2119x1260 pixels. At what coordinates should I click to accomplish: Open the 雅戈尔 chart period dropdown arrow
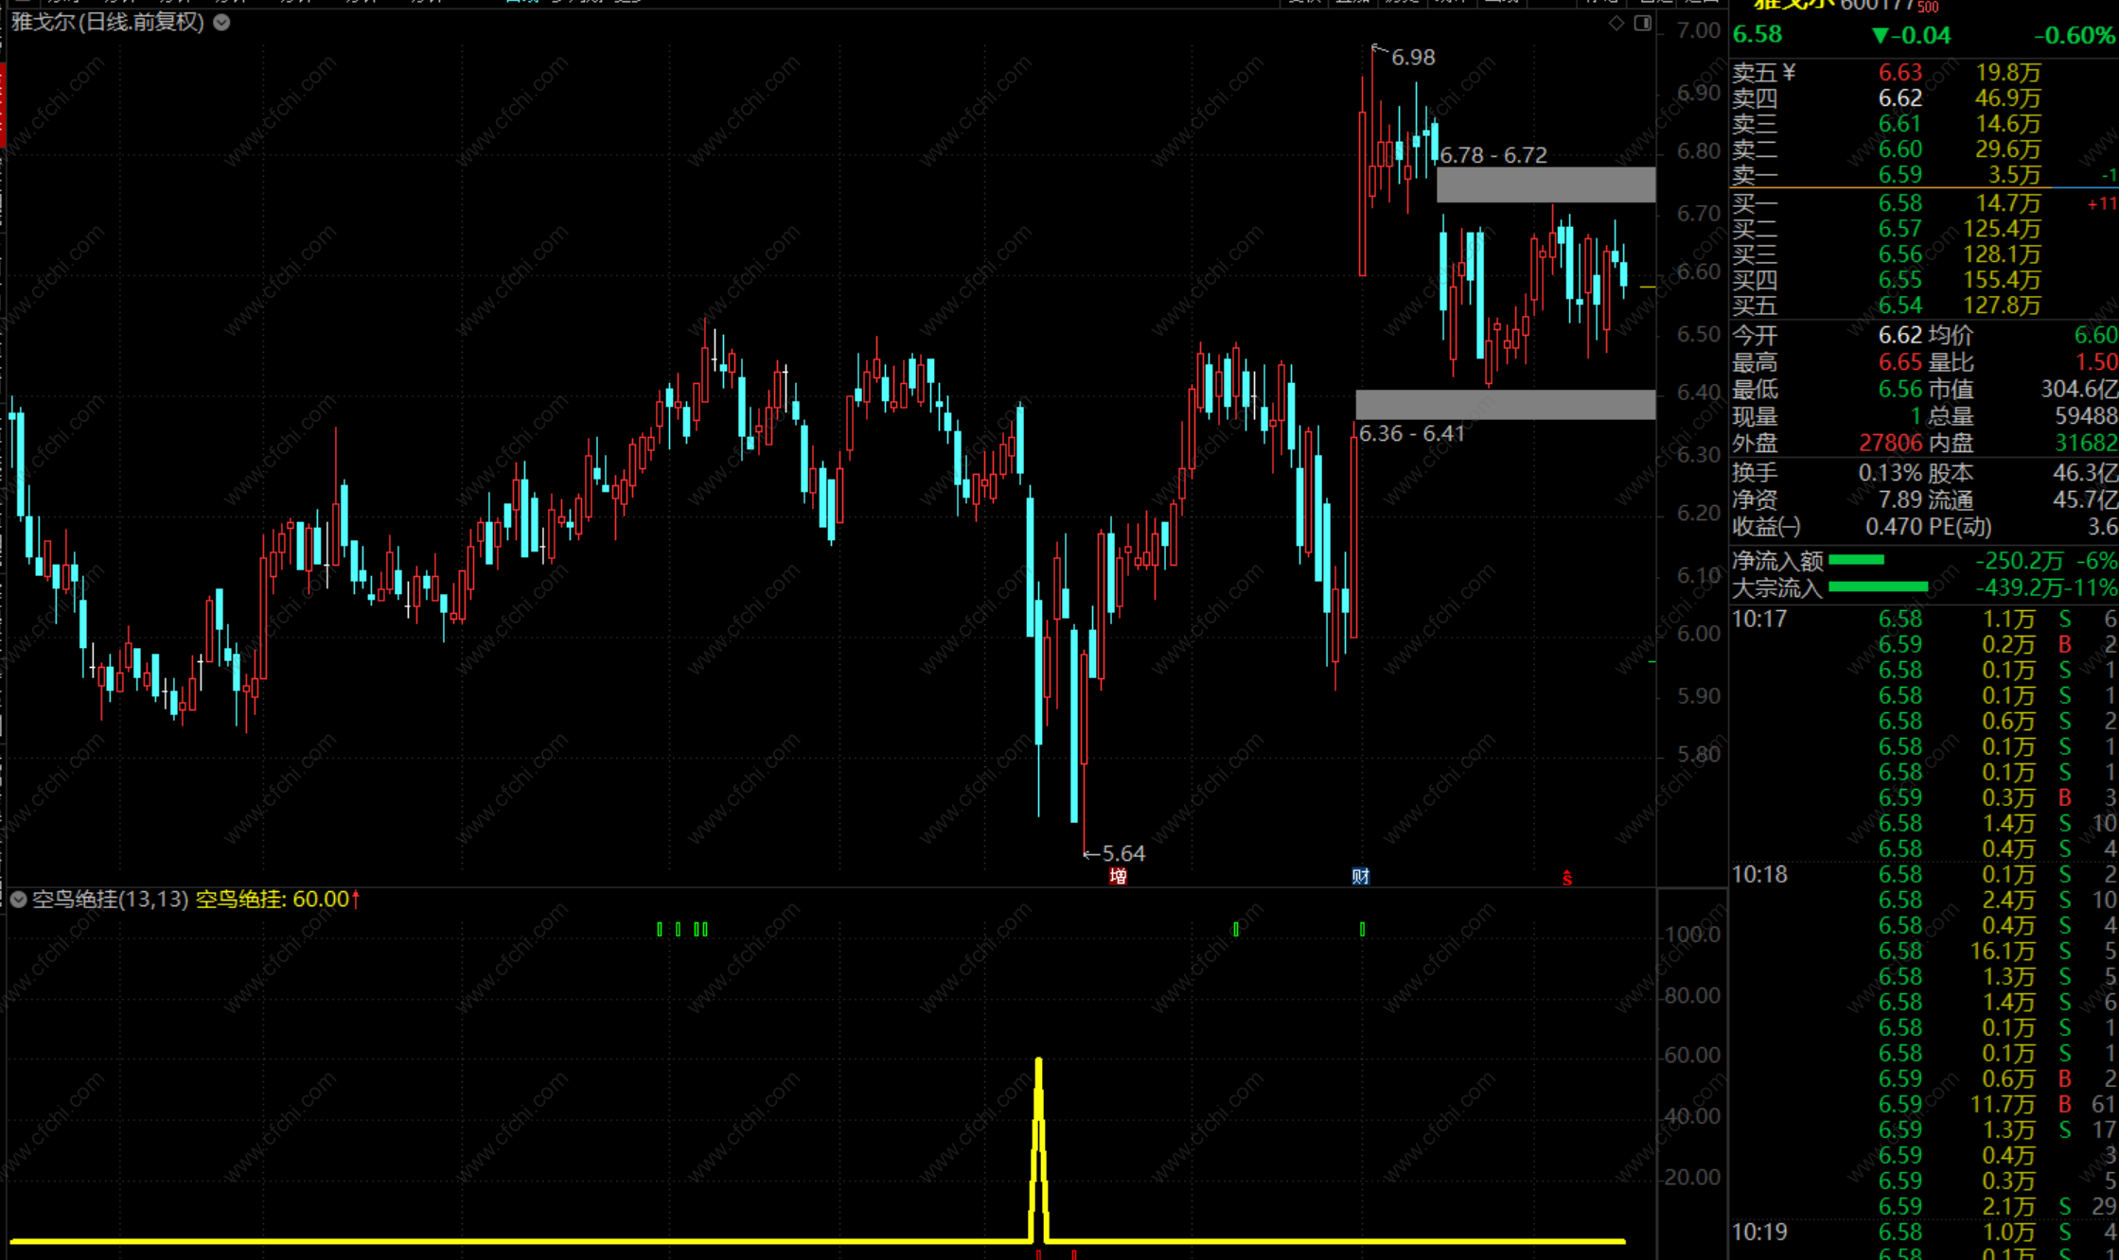click(221, 22)
